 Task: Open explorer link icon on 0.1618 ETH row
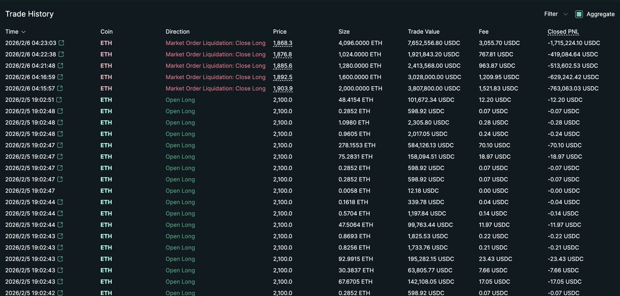coord(60,202)
